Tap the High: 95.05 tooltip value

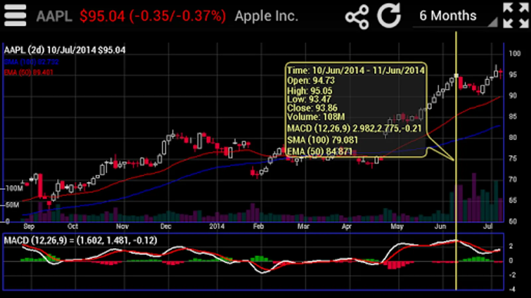click(310, 90)
